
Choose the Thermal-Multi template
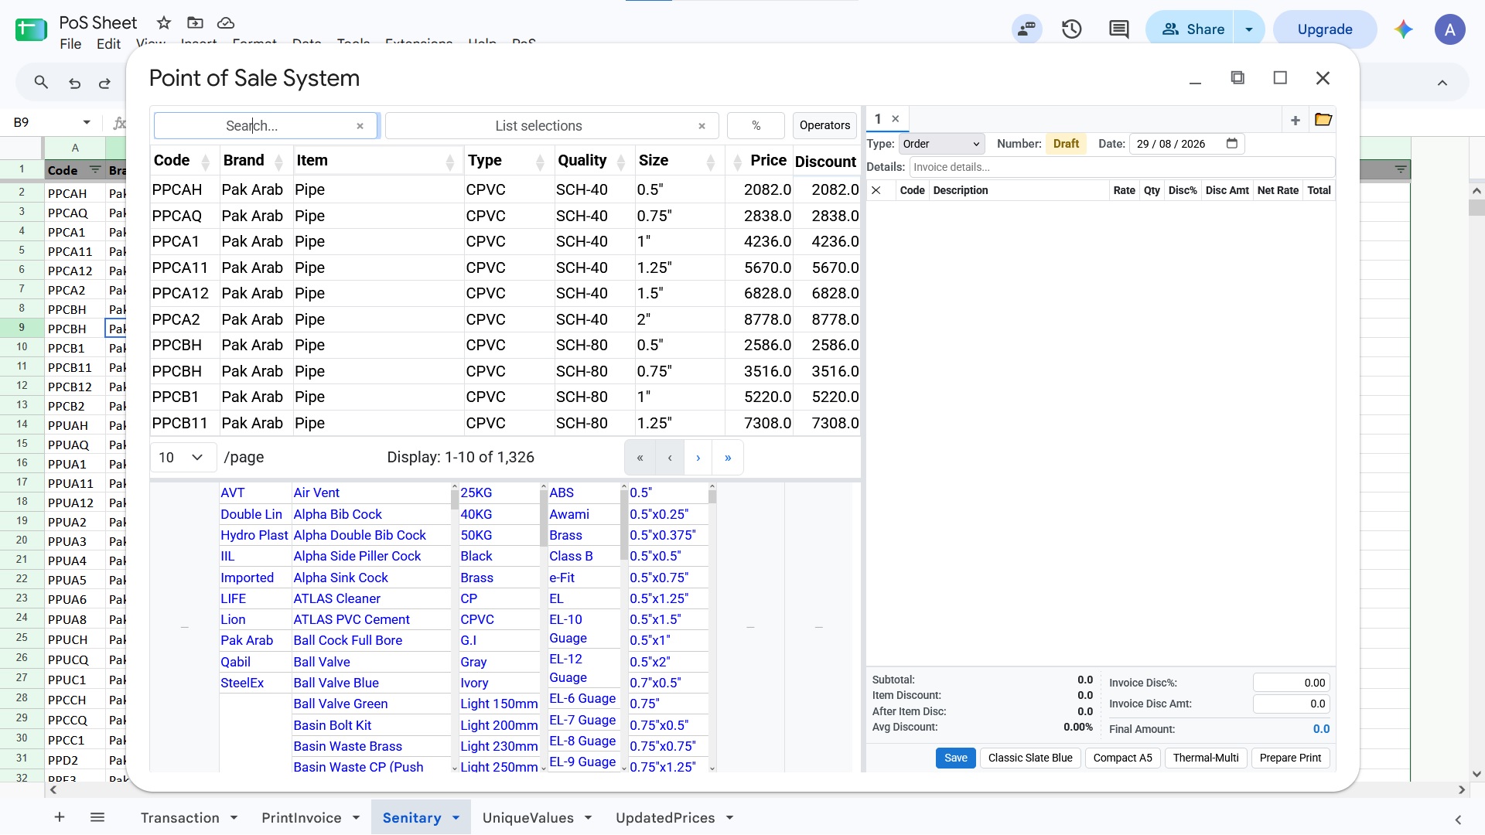pyautogui.click(x=1205, y=758)
